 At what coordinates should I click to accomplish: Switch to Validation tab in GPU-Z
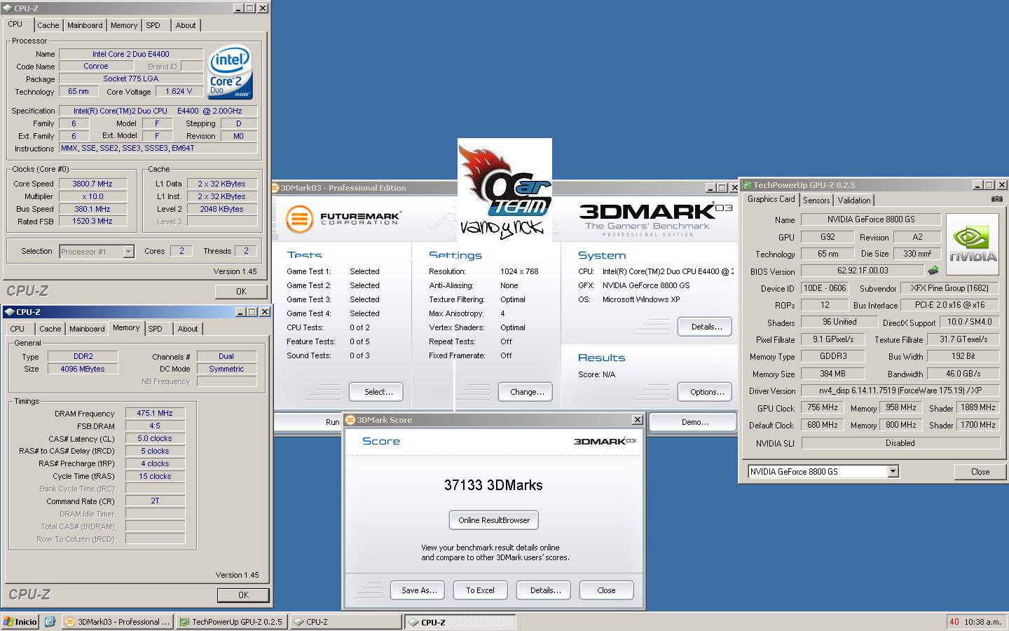click(x=854, y=201)
